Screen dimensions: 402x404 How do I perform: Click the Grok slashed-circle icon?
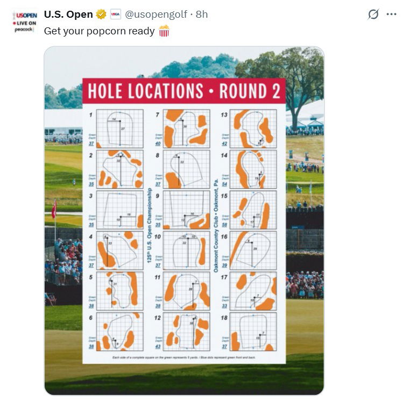click(x=373, y=15)
